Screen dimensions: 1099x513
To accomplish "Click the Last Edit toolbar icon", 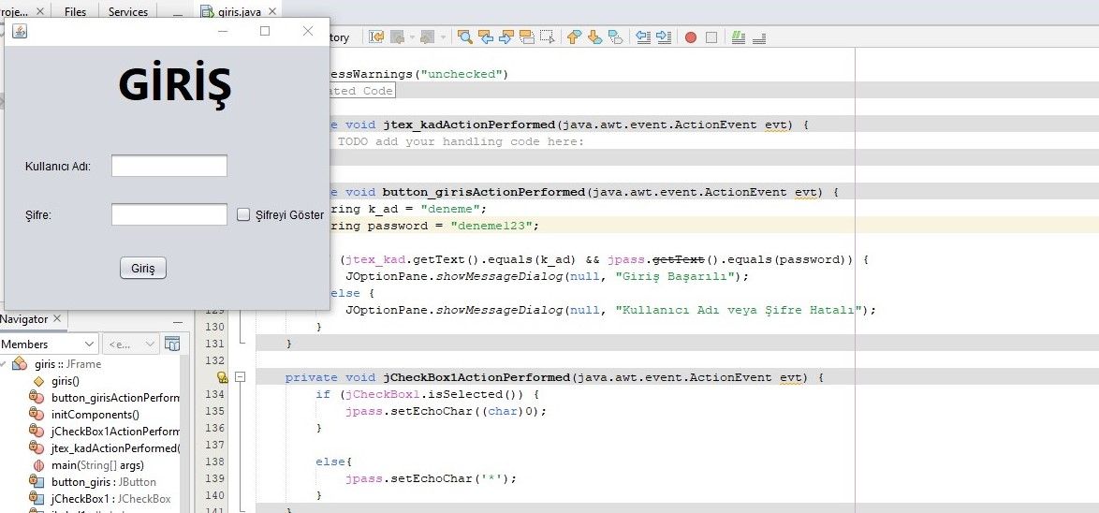I will tap(376, 37).
